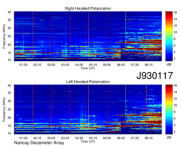This screenshot has width=180, height=146.
Task: Click the 04:30 tick on bottom time axis
Action: tap(79, 138)
